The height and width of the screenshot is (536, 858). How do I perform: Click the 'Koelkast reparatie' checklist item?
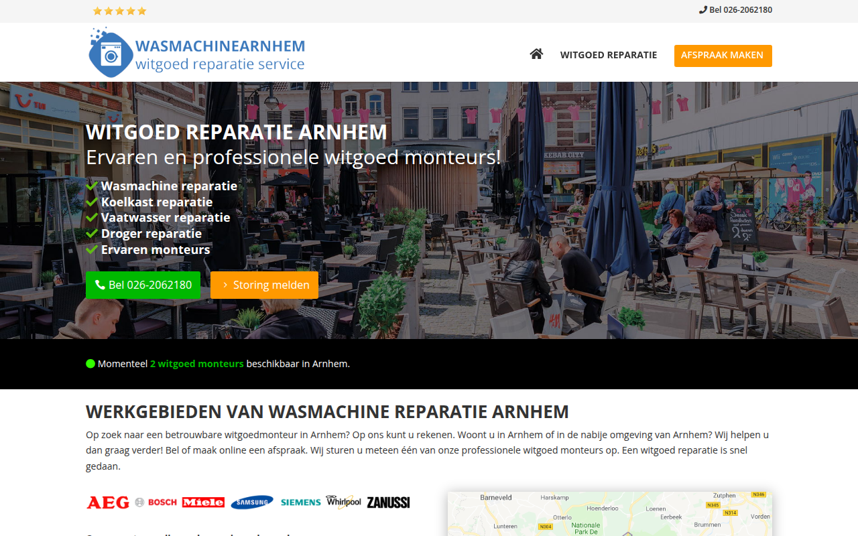pos(149,202)
